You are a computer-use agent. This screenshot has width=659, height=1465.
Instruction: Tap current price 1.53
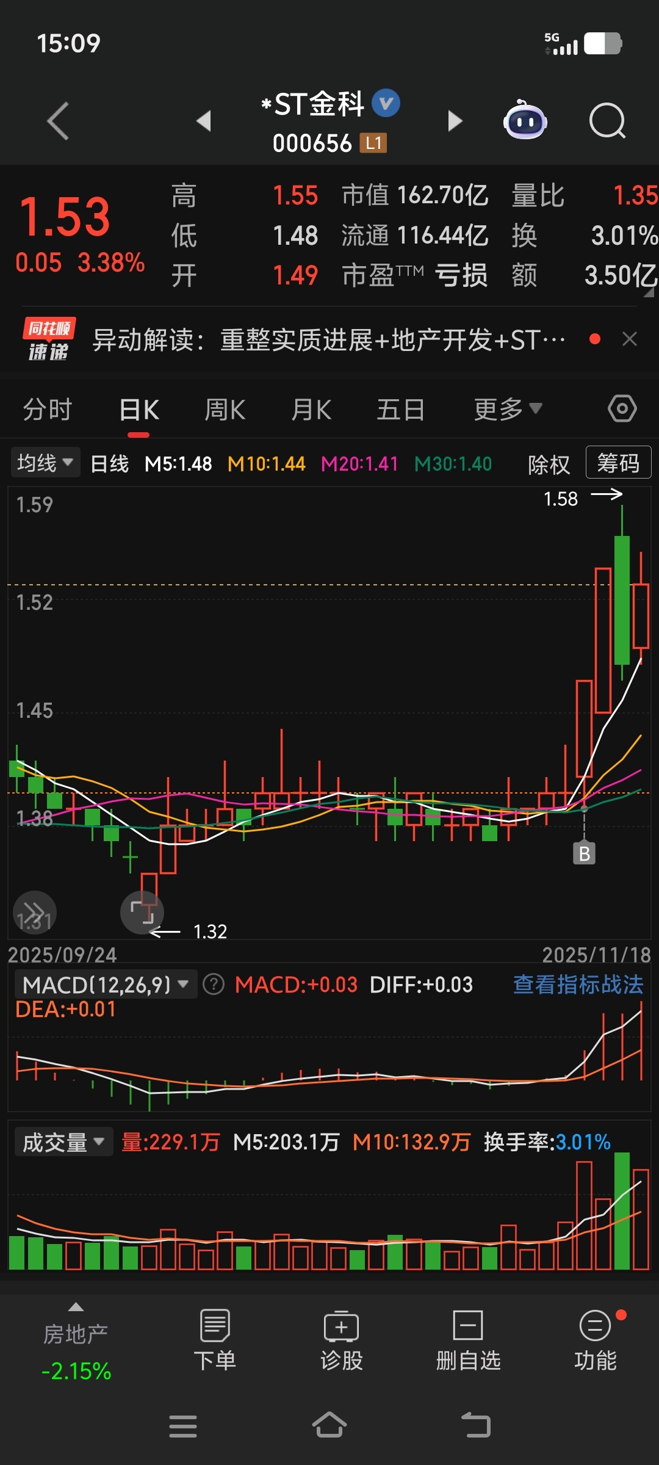click(65, 216)
